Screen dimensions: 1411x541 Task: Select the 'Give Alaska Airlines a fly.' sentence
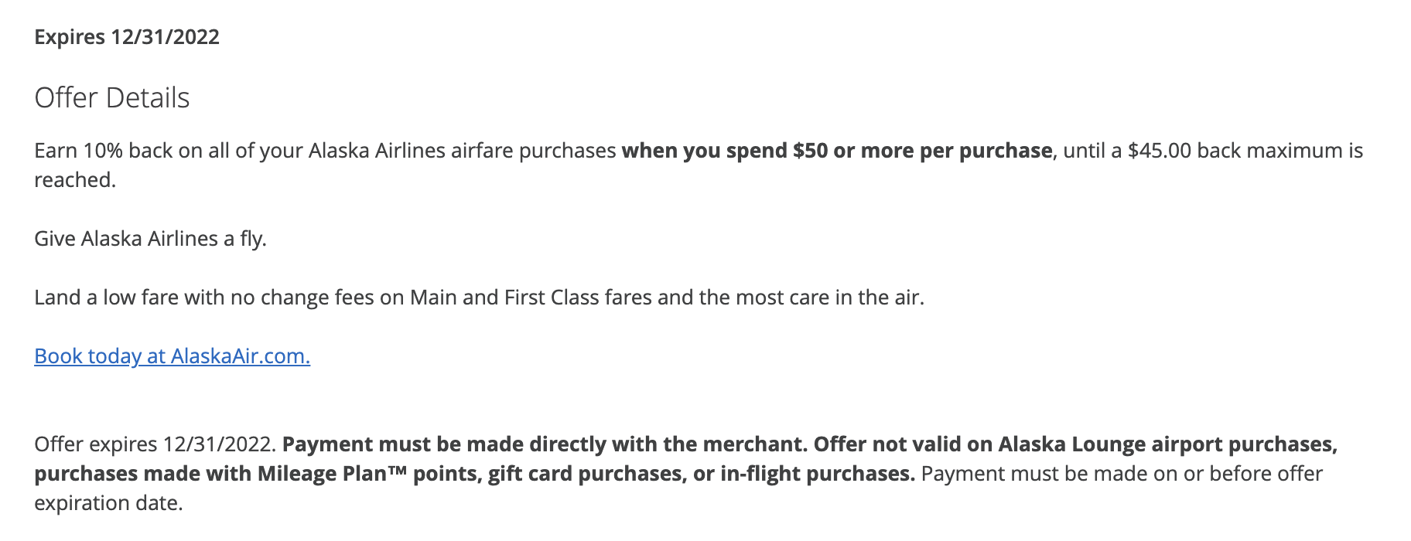click(x=150, y=239)
